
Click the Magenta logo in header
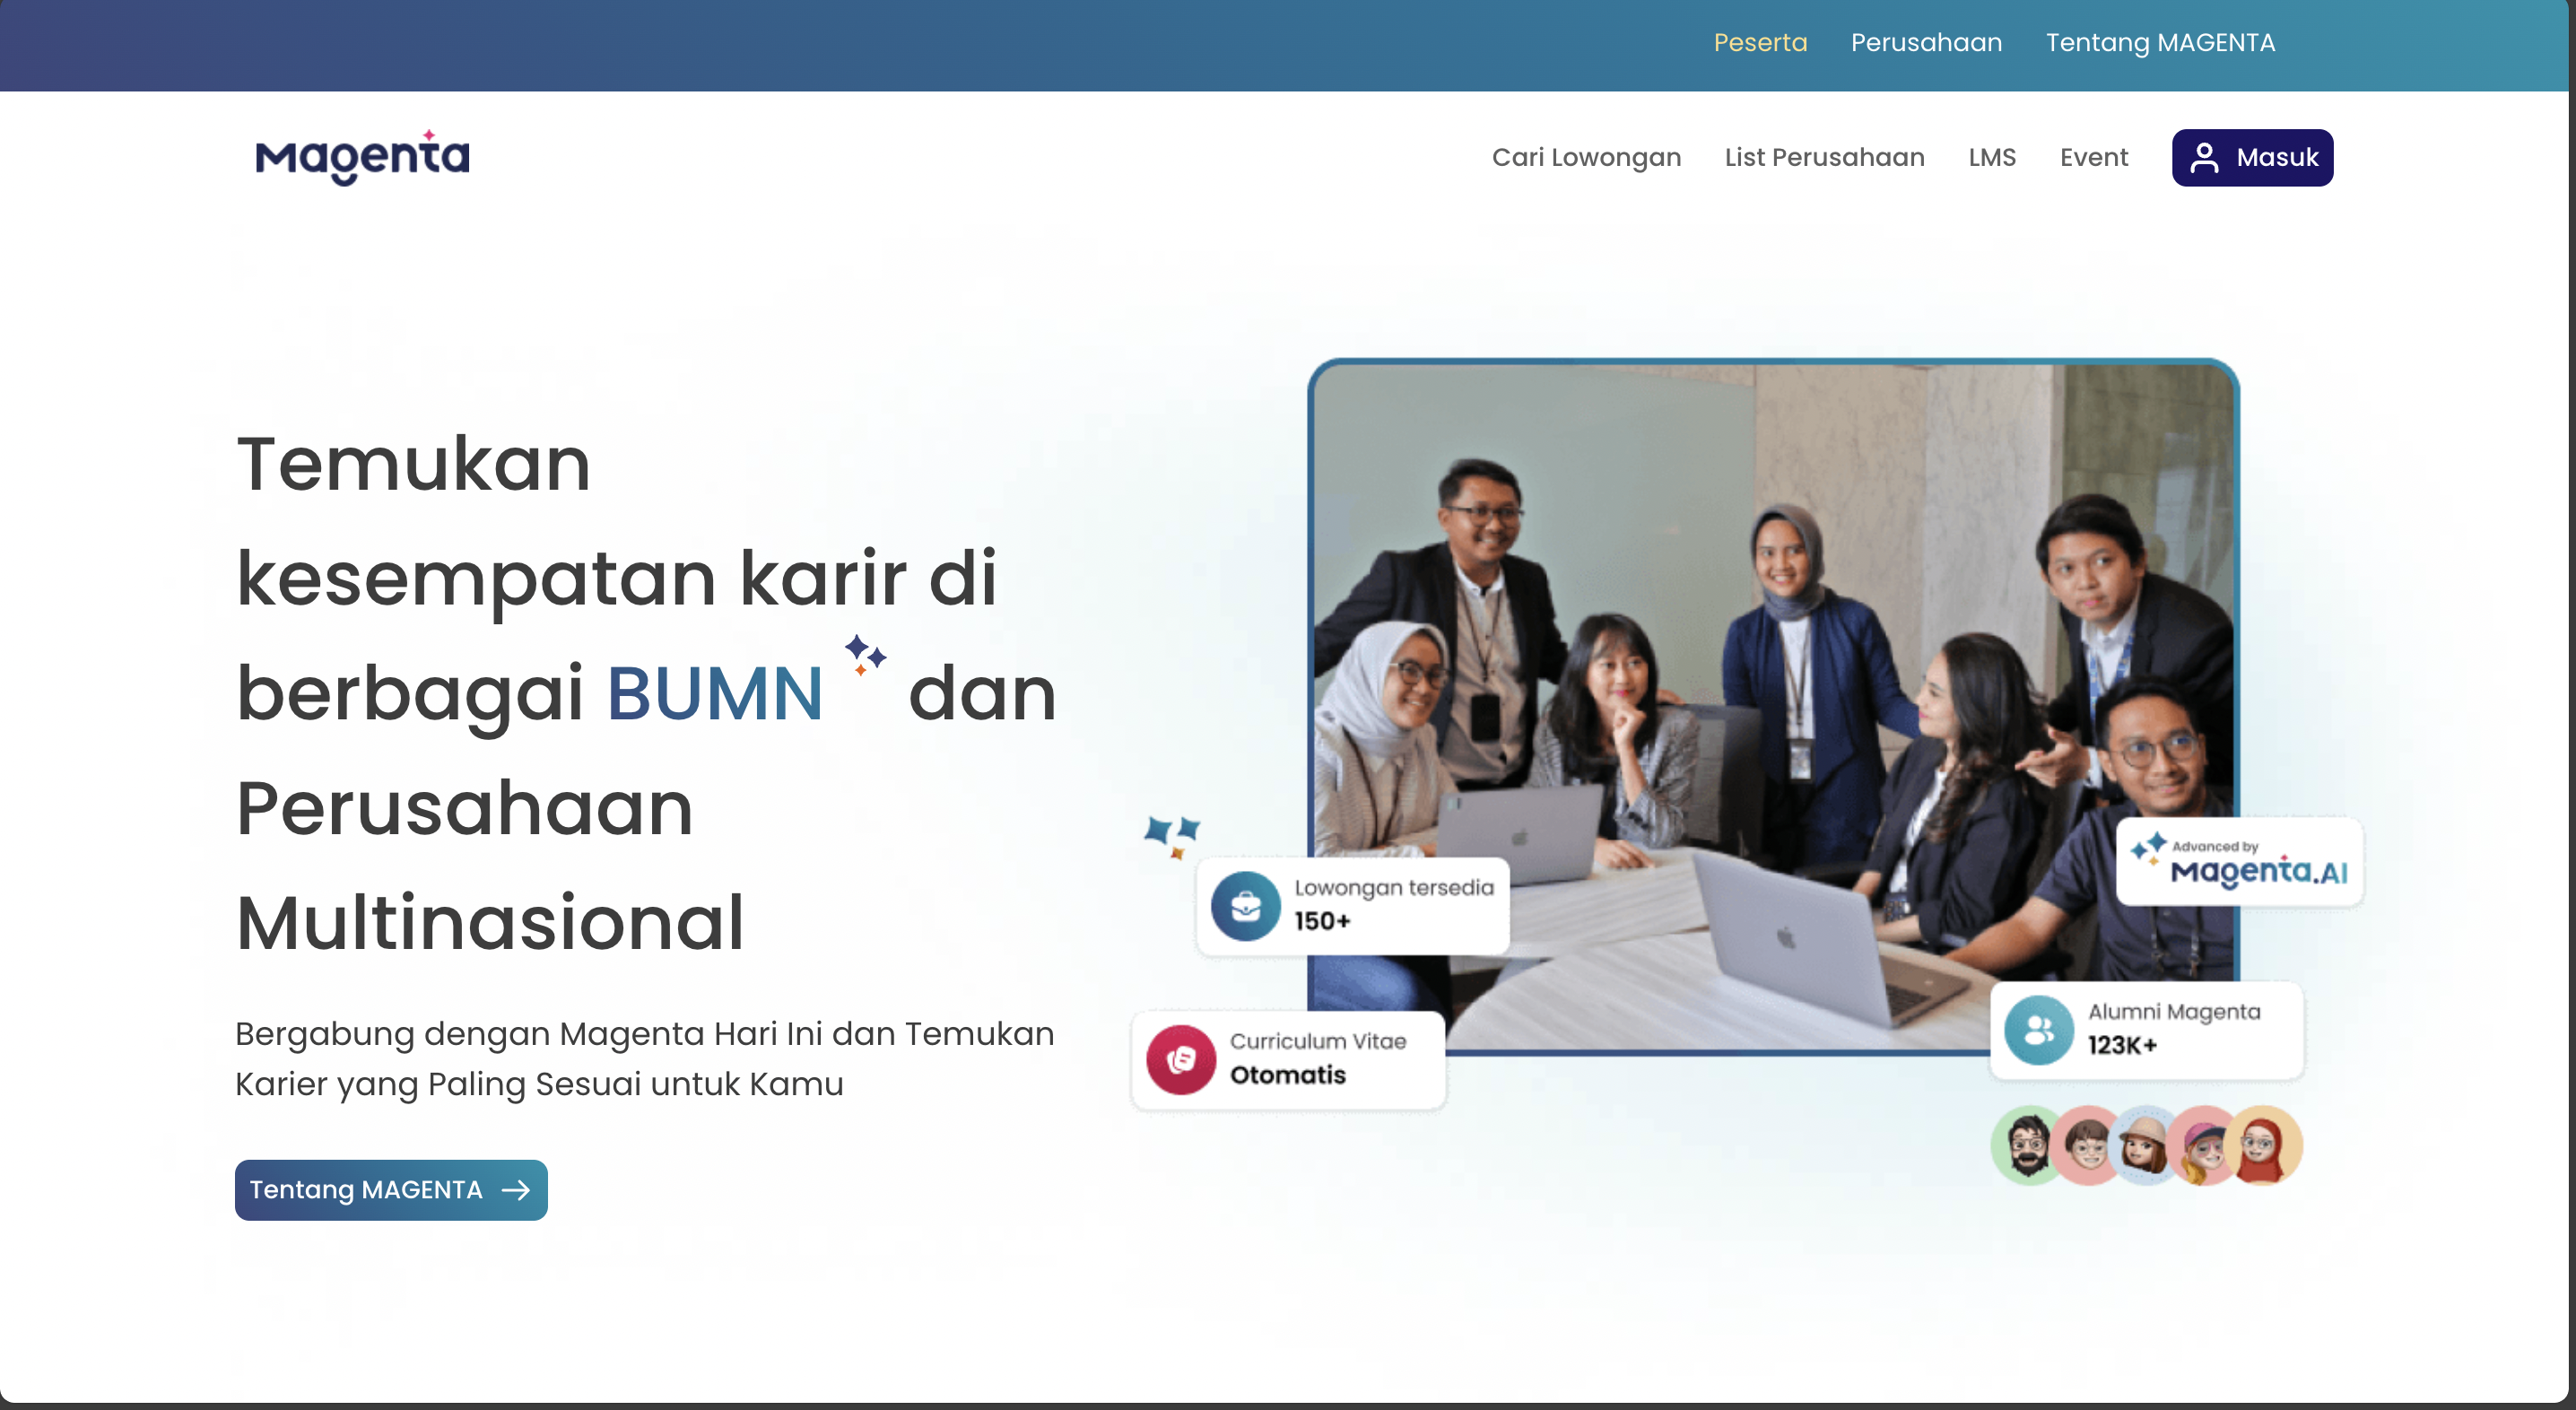(x=362, y=157)
